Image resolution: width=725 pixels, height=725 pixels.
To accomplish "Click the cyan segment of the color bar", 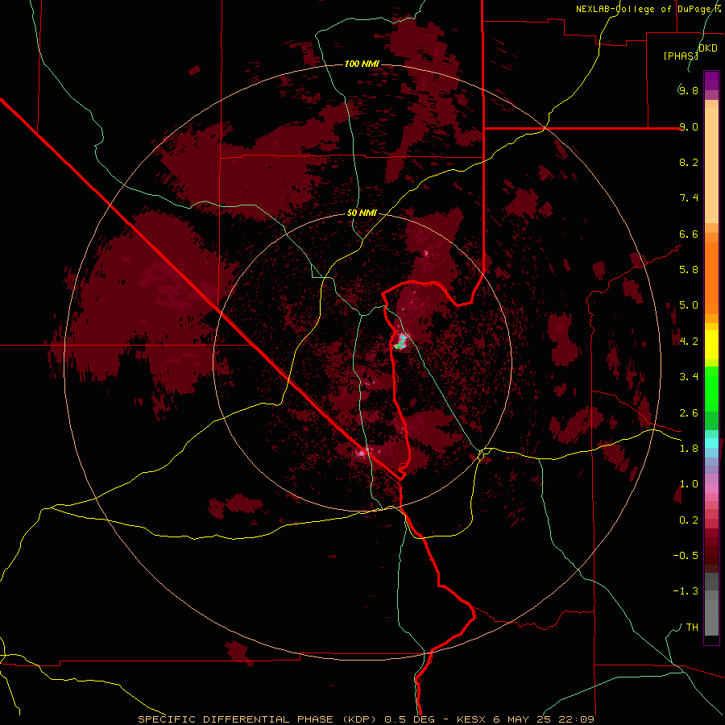I will click(x=711, y=442).
